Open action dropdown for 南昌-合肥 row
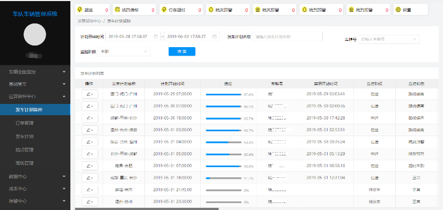 pos(90,166)
